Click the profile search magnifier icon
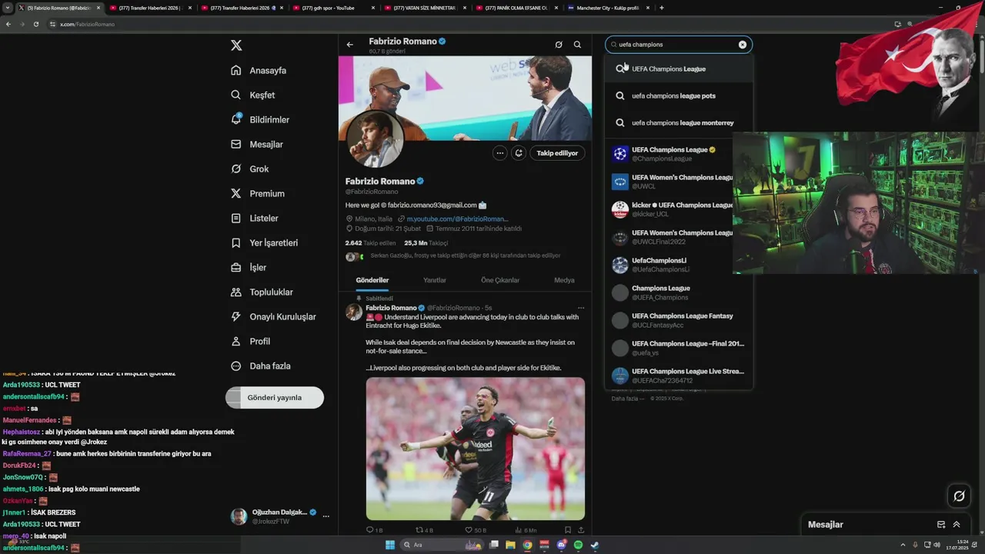Viewport: 985px width, 554px height. (577, 45)
